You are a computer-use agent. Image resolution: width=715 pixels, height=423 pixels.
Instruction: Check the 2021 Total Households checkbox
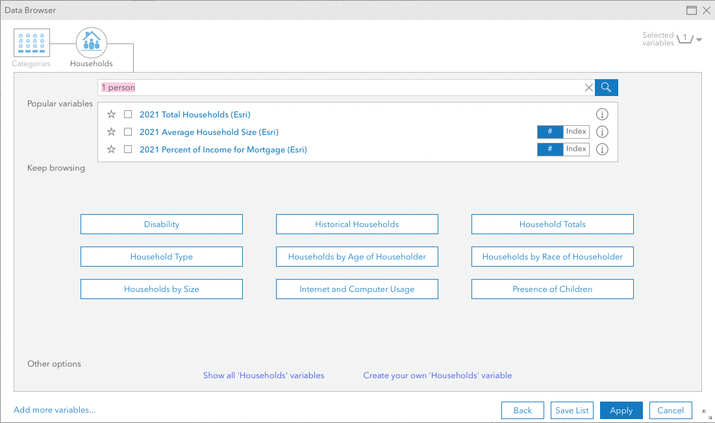(x=128, y=114)
